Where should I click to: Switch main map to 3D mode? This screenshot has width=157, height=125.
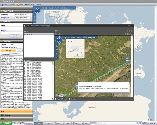pos(46,8)
